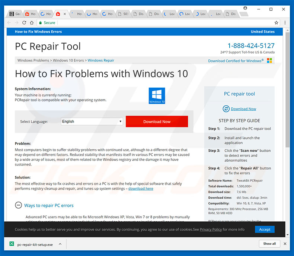Click 'Win 10, 8, 7, Vista, XP' compatibility value
This screenshot has height=256, width=294.
tap(251, 203)
